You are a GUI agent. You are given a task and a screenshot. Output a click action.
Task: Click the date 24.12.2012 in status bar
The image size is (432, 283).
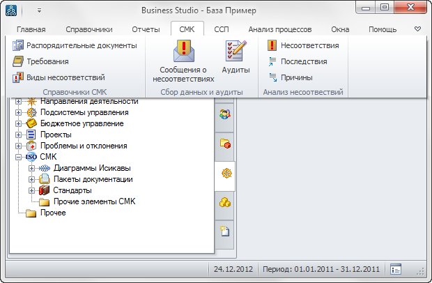pos(233,269)
